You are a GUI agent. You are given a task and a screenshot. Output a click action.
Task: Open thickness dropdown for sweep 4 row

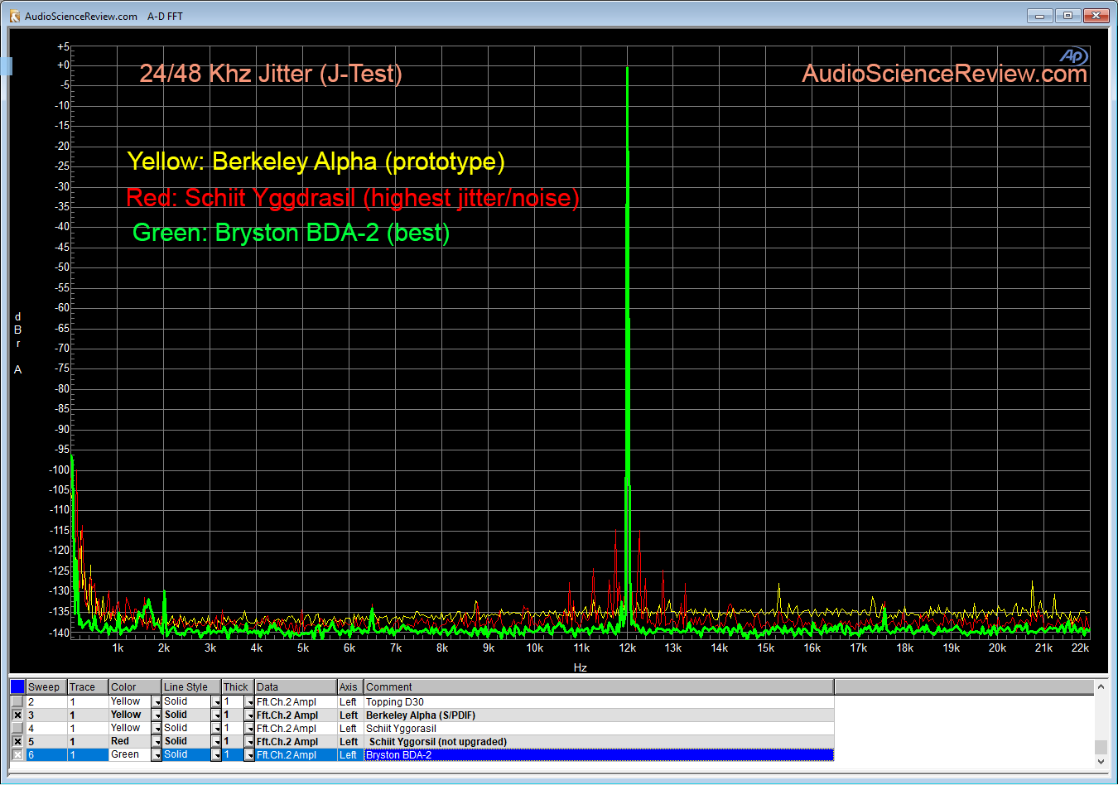coord(249,729)
